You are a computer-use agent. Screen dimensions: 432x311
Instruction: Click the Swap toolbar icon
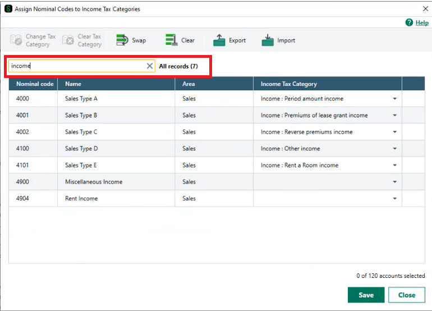point(122,40)
